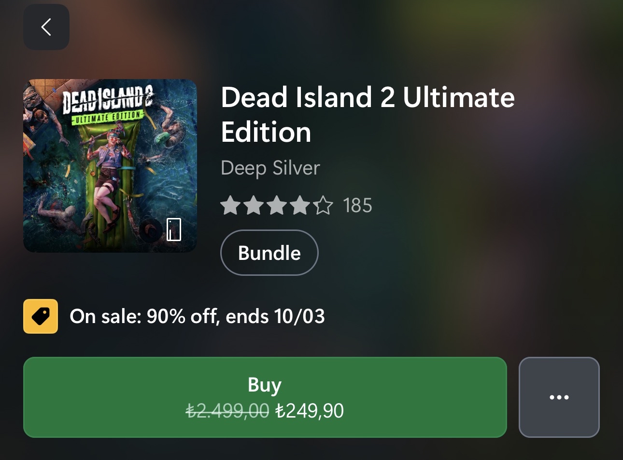Select the Bundle pill button
This screenshot has height=460, width=623.
click(x=269, y=253)
